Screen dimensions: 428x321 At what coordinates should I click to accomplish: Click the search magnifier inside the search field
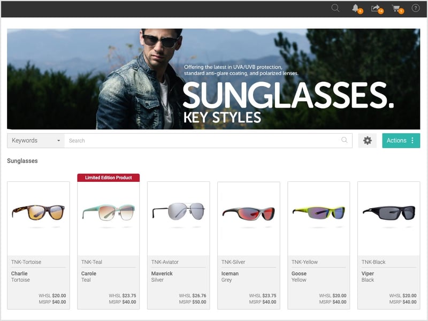[345, 140]
